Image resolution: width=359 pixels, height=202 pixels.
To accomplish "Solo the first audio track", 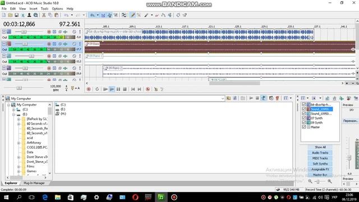I will [80, 31].
